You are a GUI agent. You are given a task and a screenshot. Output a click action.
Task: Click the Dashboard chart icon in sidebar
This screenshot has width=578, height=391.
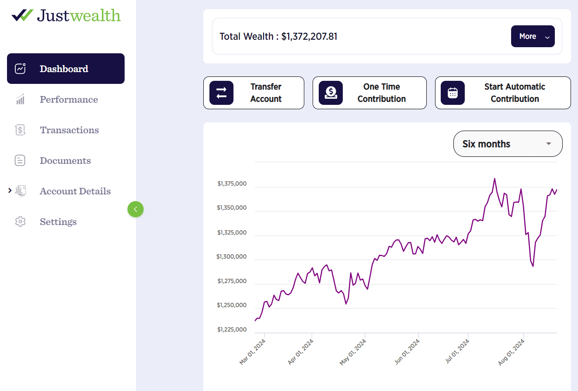21,69
